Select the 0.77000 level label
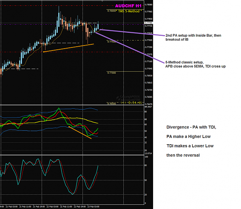This screenshot has height=209, width=241. (111, 73)
